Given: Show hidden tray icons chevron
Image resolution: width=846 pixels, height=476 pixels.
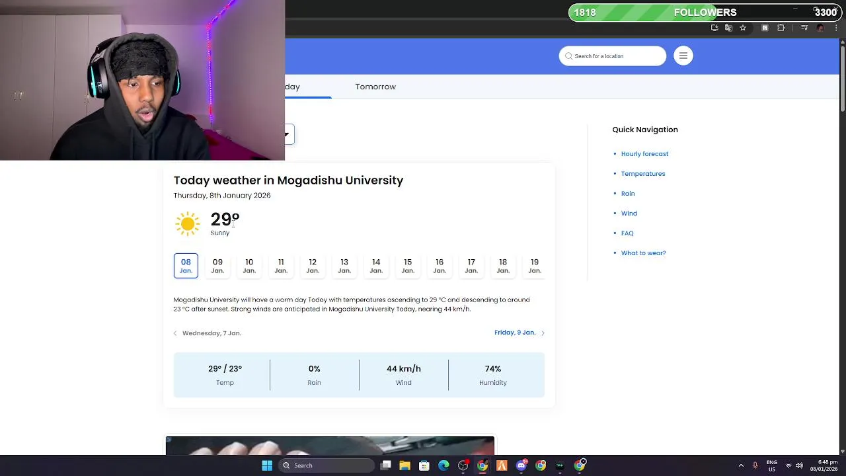Looking at the screenshot, I should coord(741,465).
